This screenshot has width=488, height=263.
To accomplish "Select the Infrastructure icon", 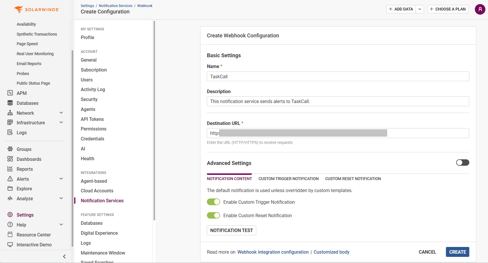I will [x=10, y=122].
